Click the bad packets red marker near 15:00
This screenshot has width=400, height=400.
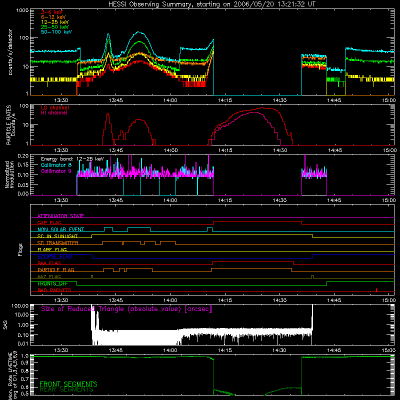coord(376,290)
